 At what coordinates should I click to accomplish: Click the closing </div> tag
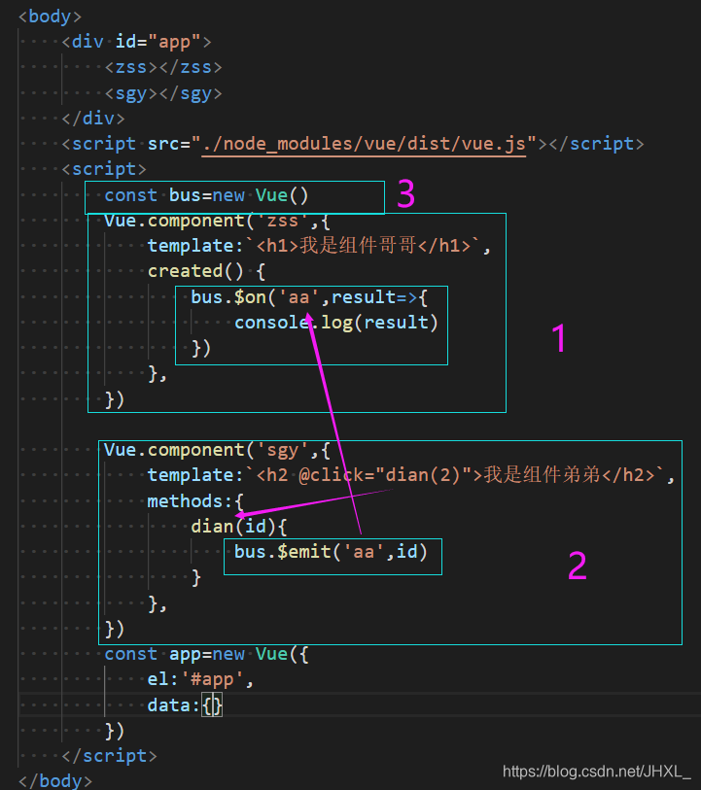(92, 119)
